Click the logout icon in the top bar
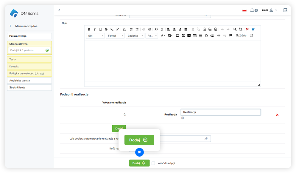This screenshot has height=173, width=296. (x=285, y=10)
